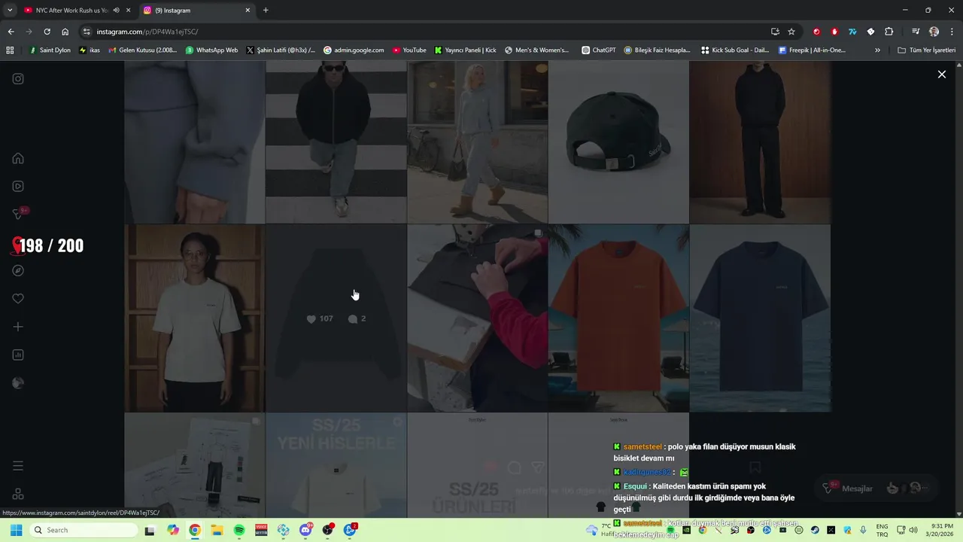Screen dimensions: 963x542
Task: Open the Freepik All-in-One bookmark
Action: pyautogui.click(x=812, y=50)
